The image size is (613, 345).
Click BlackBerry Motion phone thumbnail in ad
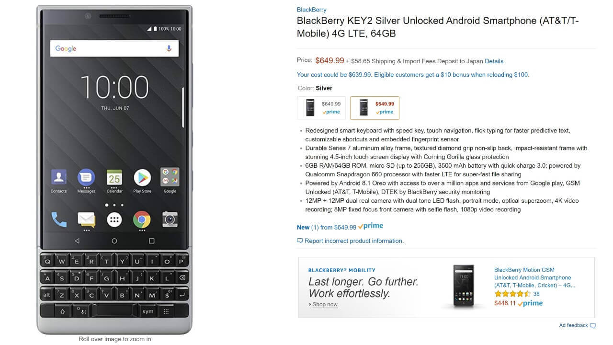pyautogui.click(x=464, y=287)
